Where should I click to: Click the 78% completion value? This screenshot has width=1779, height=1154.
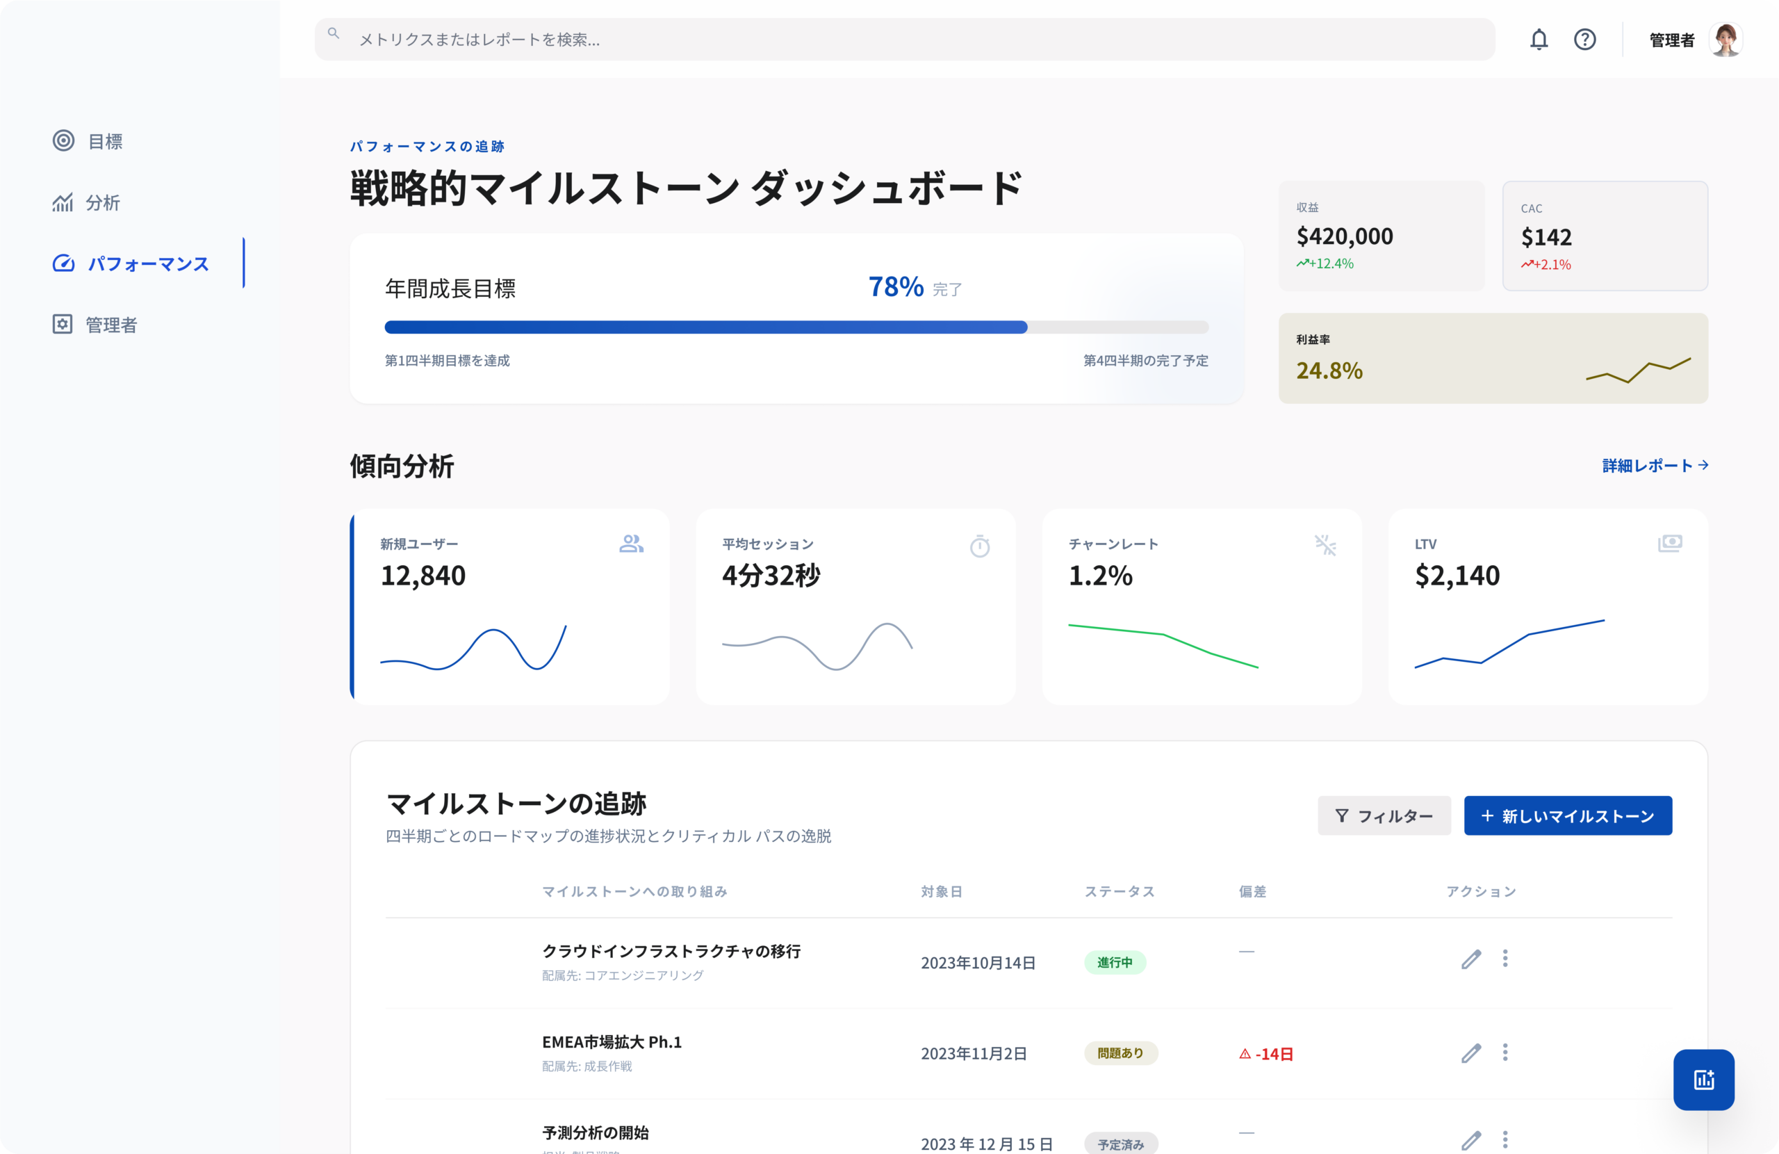click(x=896, y=286)
